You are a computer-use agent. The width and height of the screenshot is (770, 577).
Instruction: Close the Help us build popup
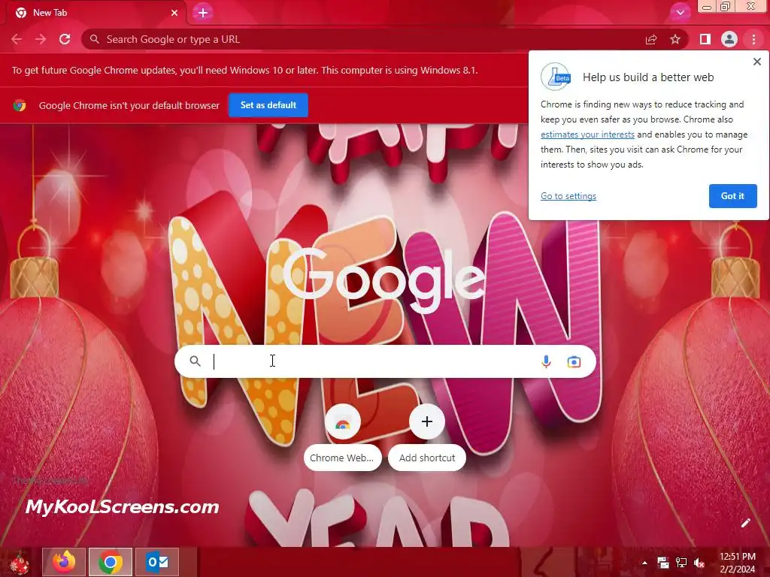[756, 62]
